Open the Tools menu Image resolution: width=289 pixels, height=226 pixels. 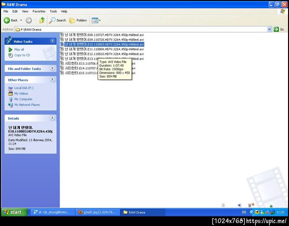point(53,11)
